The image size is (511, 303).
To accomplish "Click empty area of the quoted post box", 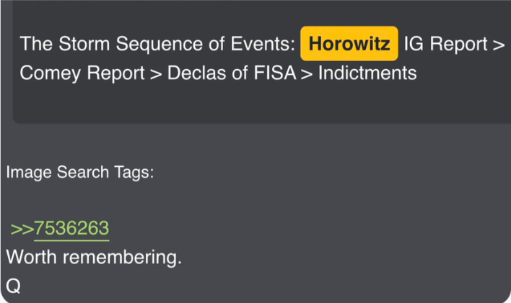I will click(261, 104).
